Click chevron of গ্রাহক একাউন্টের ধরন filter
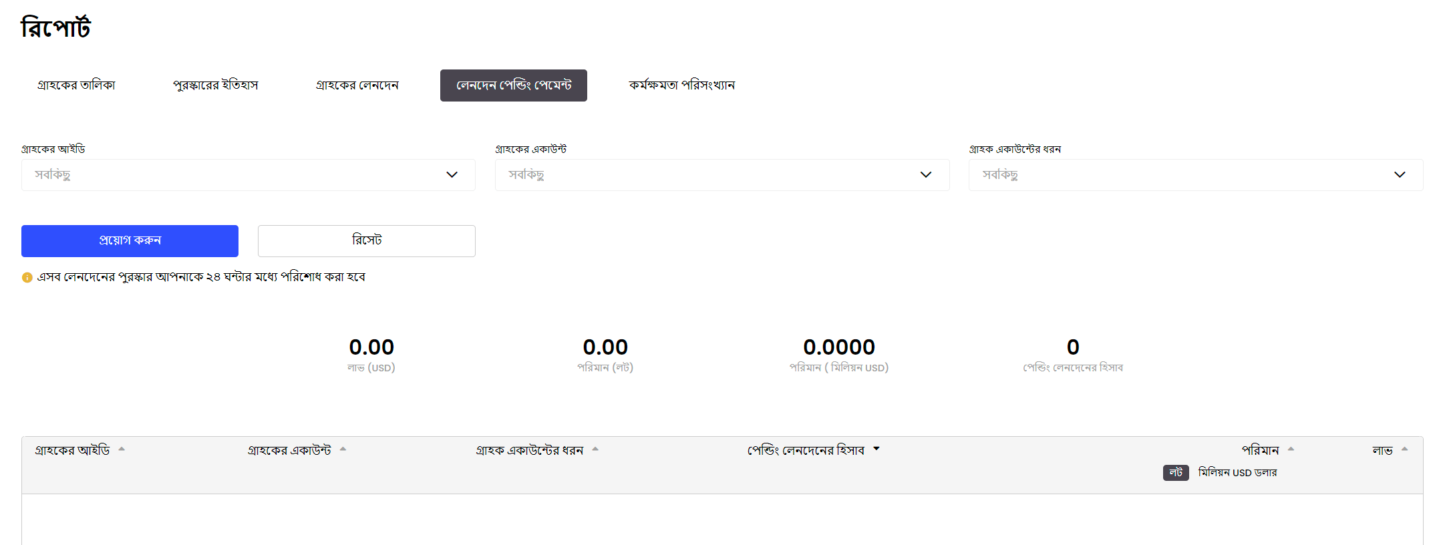Viewport: 1437px width, 545px height. coord(1400,175)
